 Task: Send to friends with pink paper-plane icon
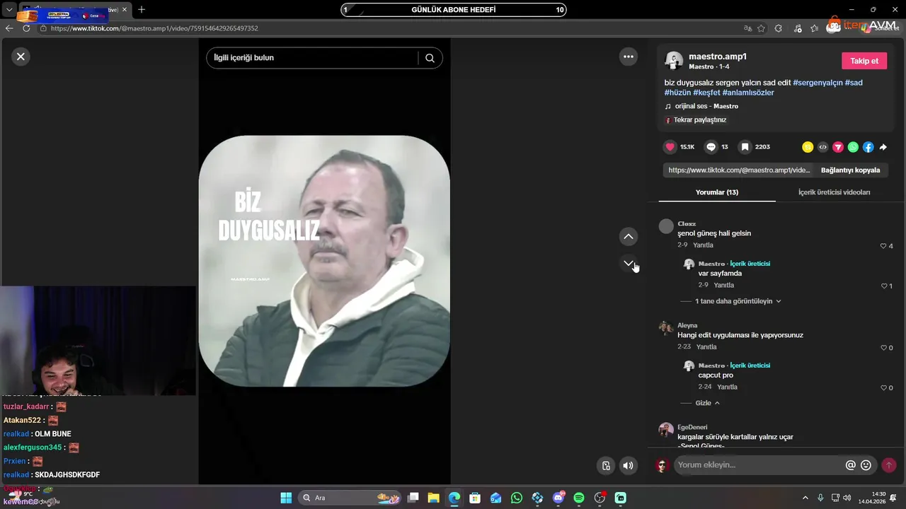(838, 147)
